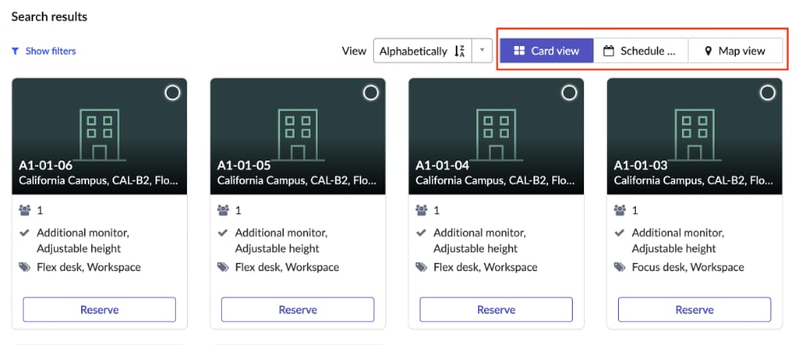Click the A1-01-05 card title
This screenshot has height=345, width=799.
244,166
